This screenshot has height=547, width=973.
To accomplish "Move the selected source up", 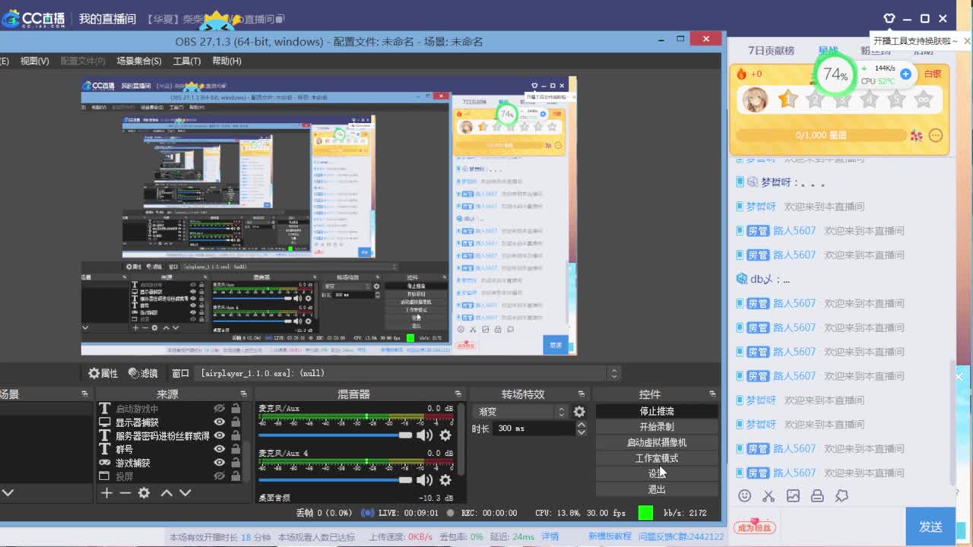I will point(166,493).
